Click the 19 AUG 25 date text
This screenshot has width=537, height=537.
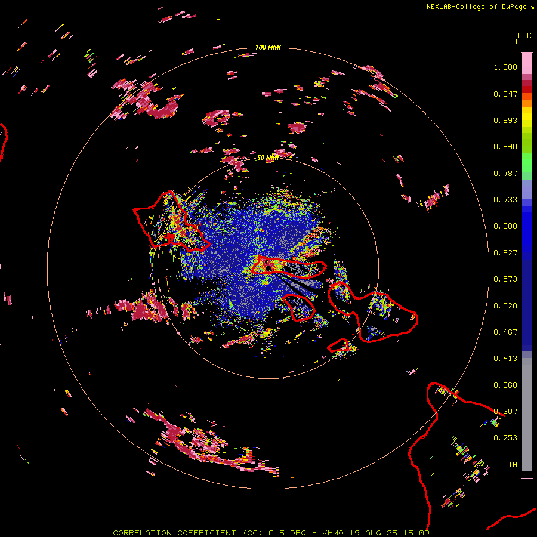[x=374, y=533]
